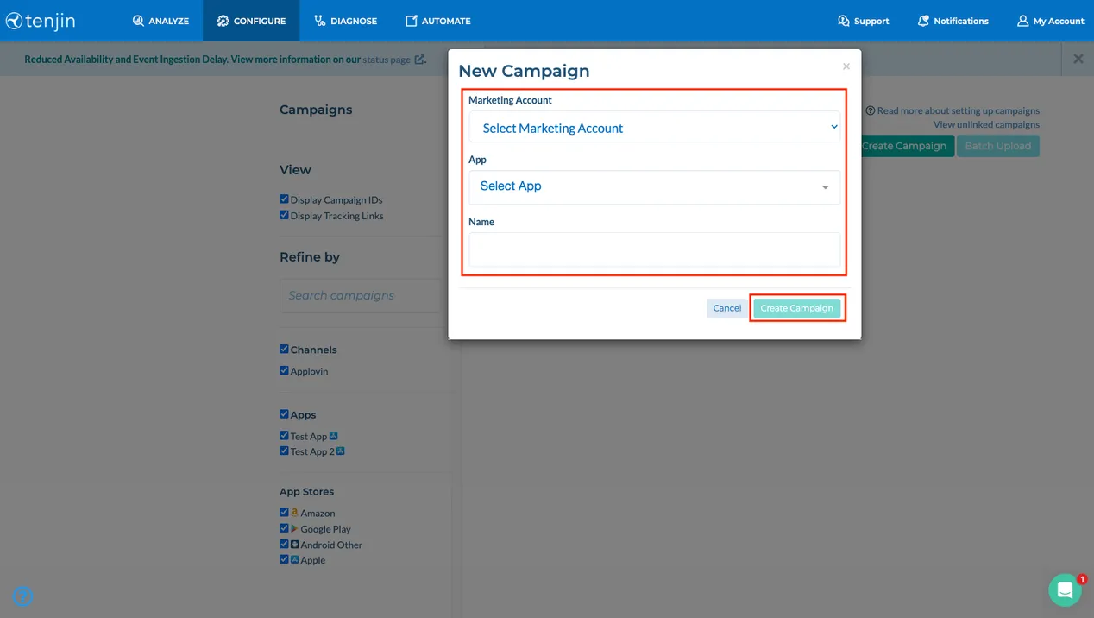Image resolution: width=1094 pixels, height=618 pixels.
Task: Click the external-link icon beside status page
Action: (419, 60)
